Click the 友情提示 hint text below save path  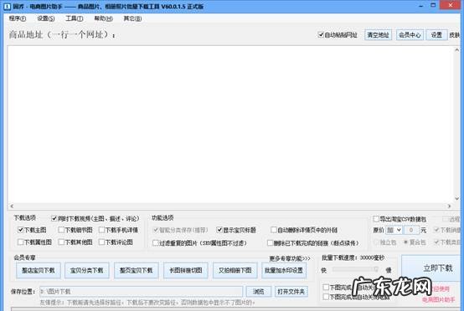tap(147, 303)
